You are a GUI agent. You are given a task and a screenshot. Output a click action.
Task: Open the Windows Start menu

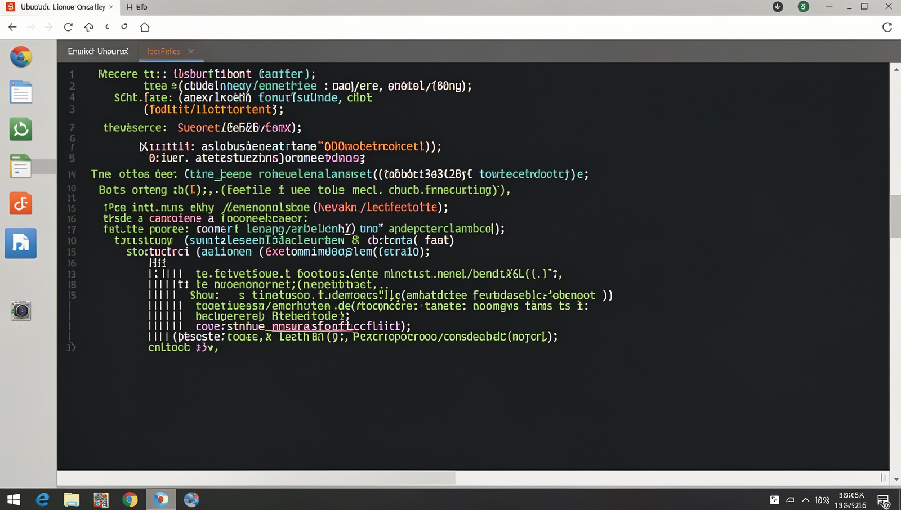click(x=14, y=499)
